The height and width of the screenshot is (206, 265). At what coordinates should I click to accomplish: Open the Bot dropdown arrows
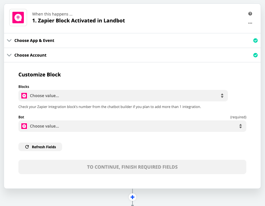241,126
